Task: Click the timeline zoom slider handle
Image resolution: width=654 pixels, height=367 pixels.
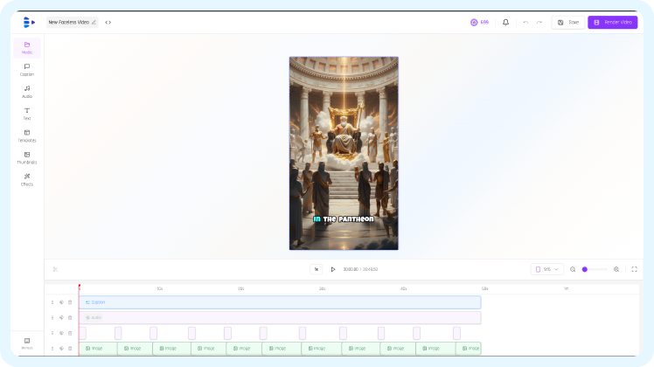Action: click(584, 269)
